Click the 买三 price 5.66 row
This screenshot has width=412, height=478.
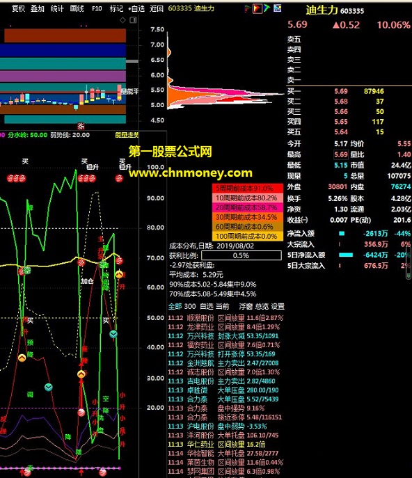(335, 111)
